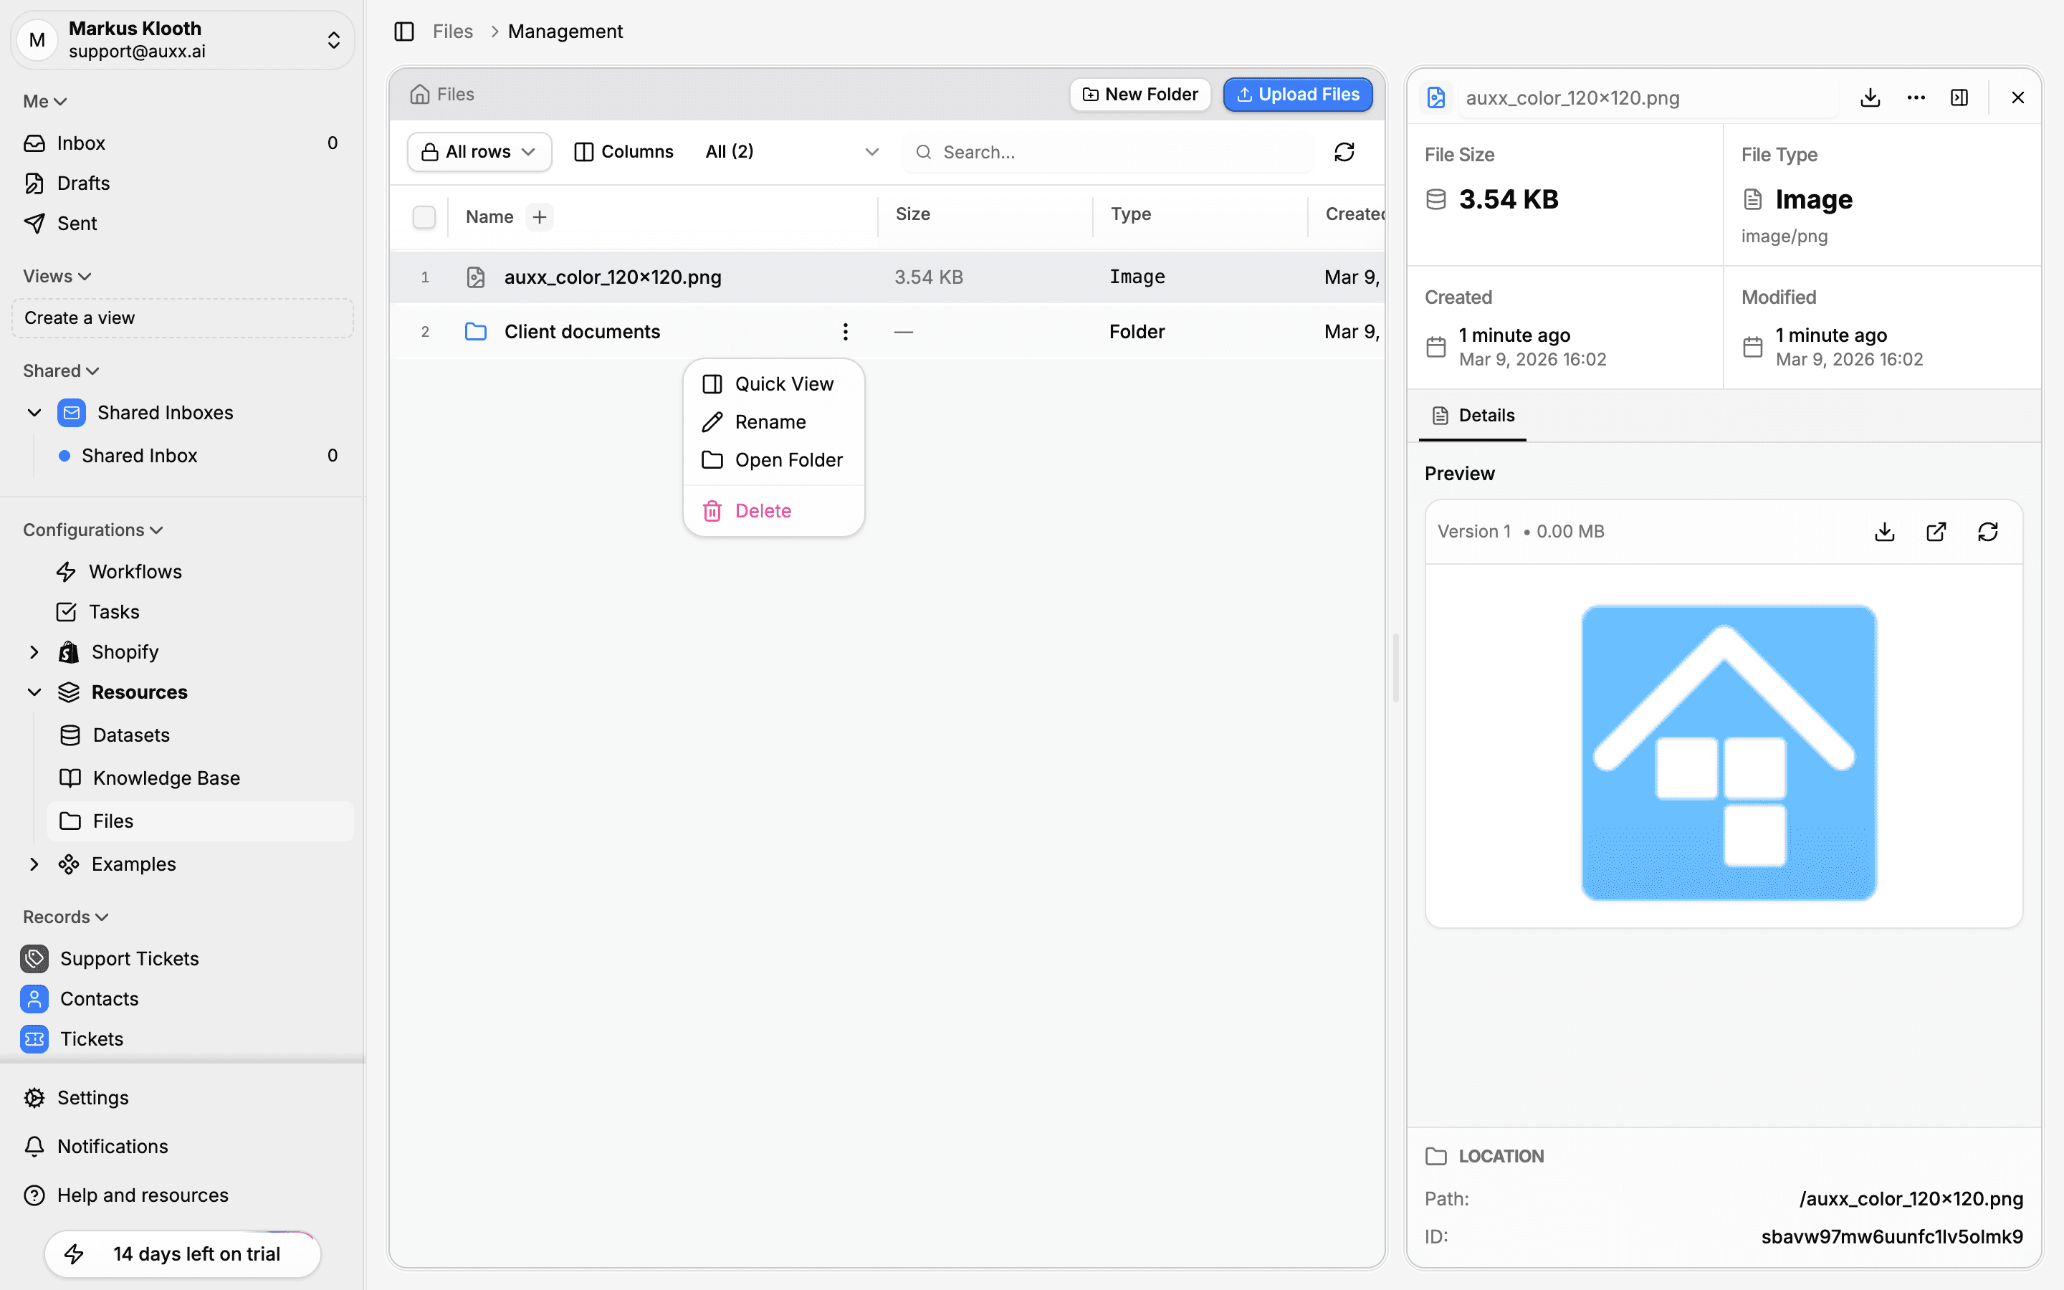Download the file from the header toolbar
Image resolution: width=2064 pixels, height=1290 pixels.
(1870, 97)
